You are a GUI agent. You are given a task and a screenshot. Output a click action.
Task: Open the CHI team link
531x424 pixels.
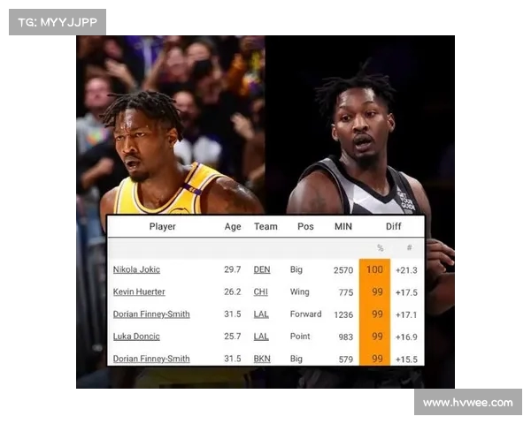click(261, 291)
